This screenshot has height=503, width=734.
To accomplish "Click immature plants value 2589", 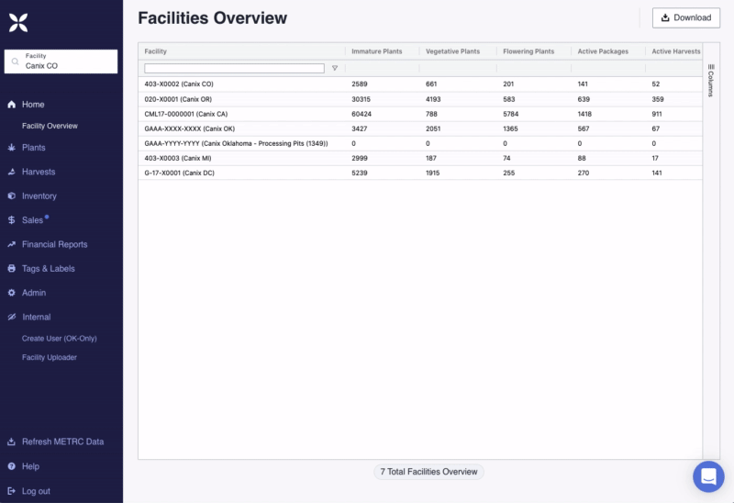I will click(x=360, y=84).
